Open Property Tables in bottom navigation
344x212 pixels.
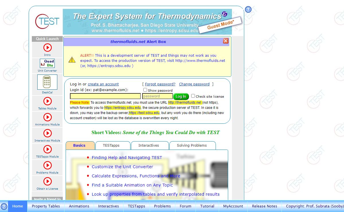point(46,206)
